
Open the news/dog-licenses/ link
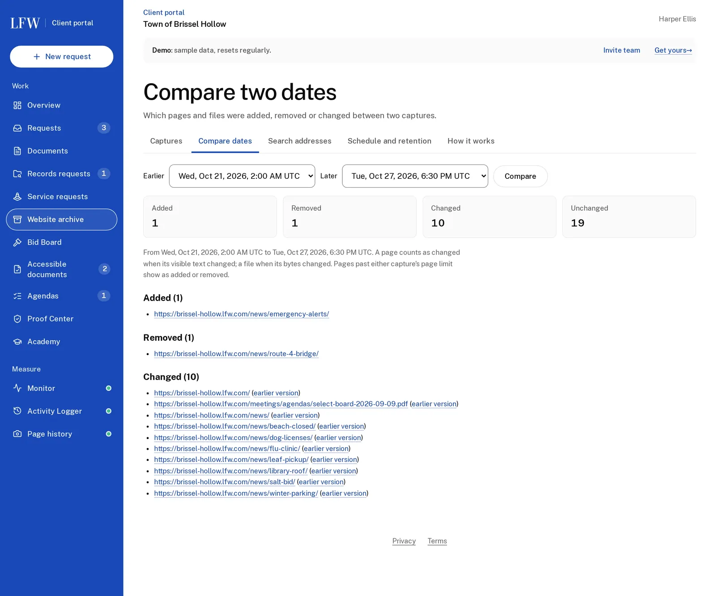(233, 437)
